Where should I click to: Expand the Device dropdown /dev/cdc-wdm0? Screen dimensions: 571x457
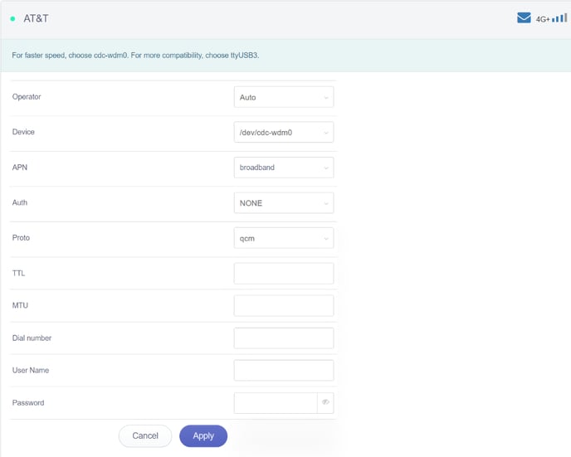[283, 132]
